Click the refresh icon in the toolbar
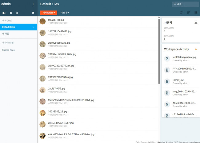The width and height of the screenshot is (200, 143). 181,13
